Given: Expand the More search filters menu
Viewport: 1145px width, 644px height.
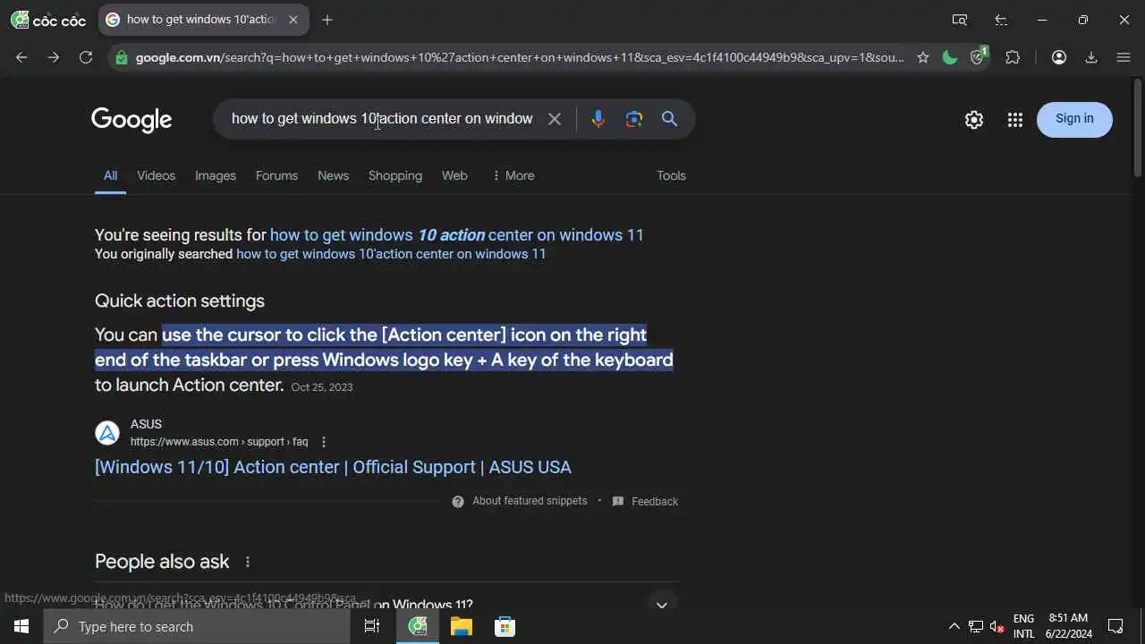Looking at the screenshot, I should (513, 175).
